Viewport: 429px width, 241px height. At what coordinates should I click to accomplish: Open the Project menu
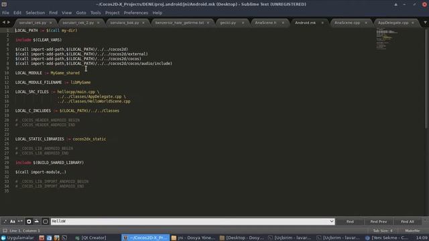[112, 13]
